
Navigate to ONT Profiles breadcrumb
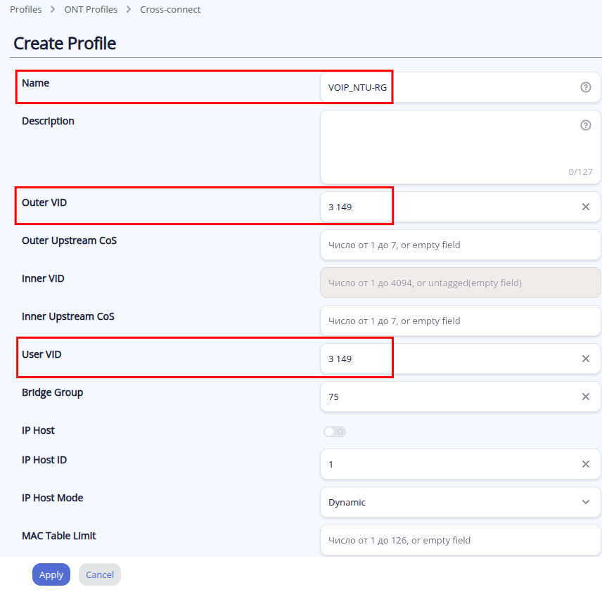click(91, 10)
